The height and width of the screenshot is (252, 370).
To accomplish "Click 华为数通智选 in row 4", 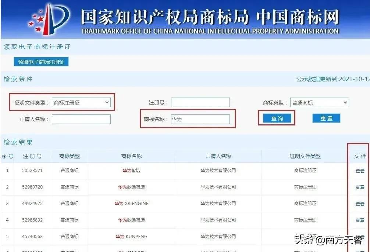I will tap(131, 220).
